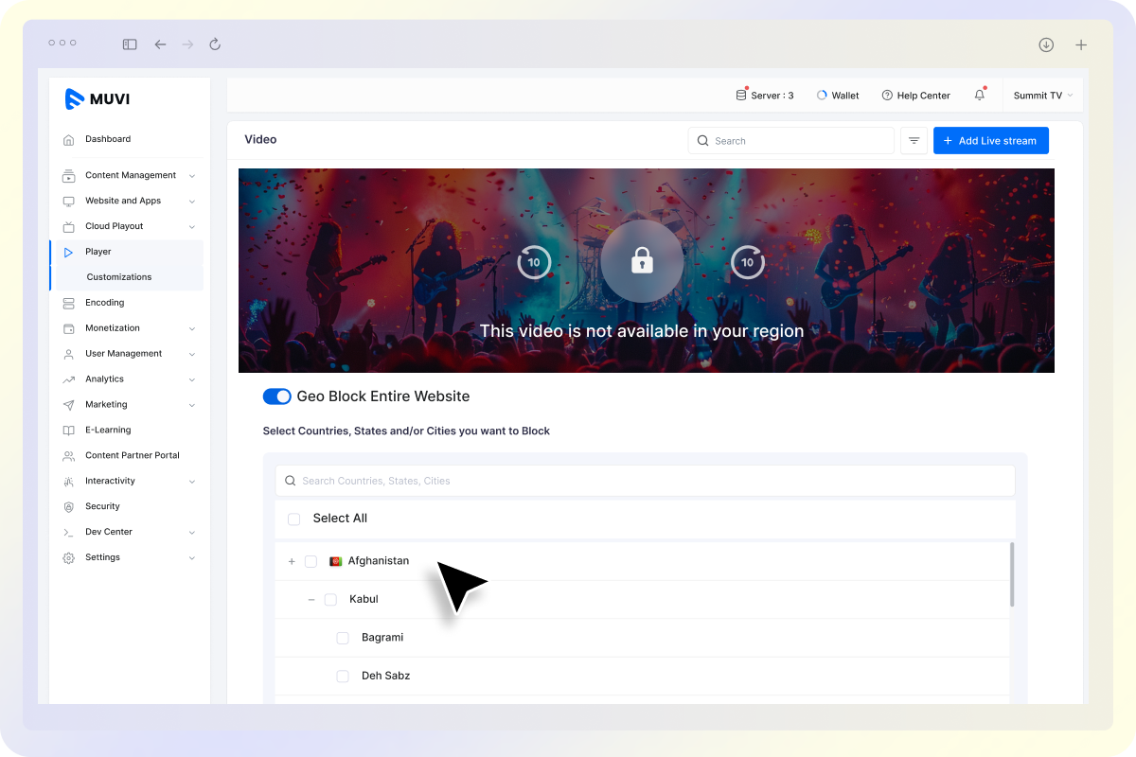This screenshot has width=1136, height=757.
Task: Check the Afghanistan checkbox
Action: tap(311, 561)
